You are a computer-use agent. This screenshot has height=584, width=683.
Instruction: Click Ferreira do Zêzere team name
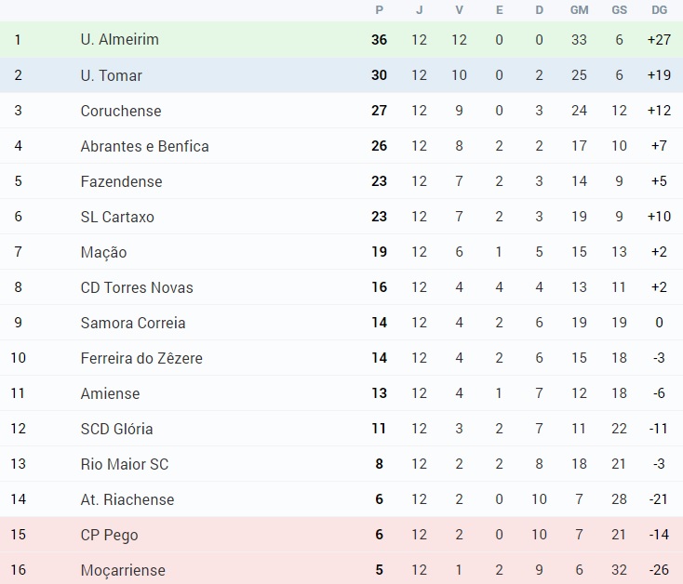click(141, 358)
